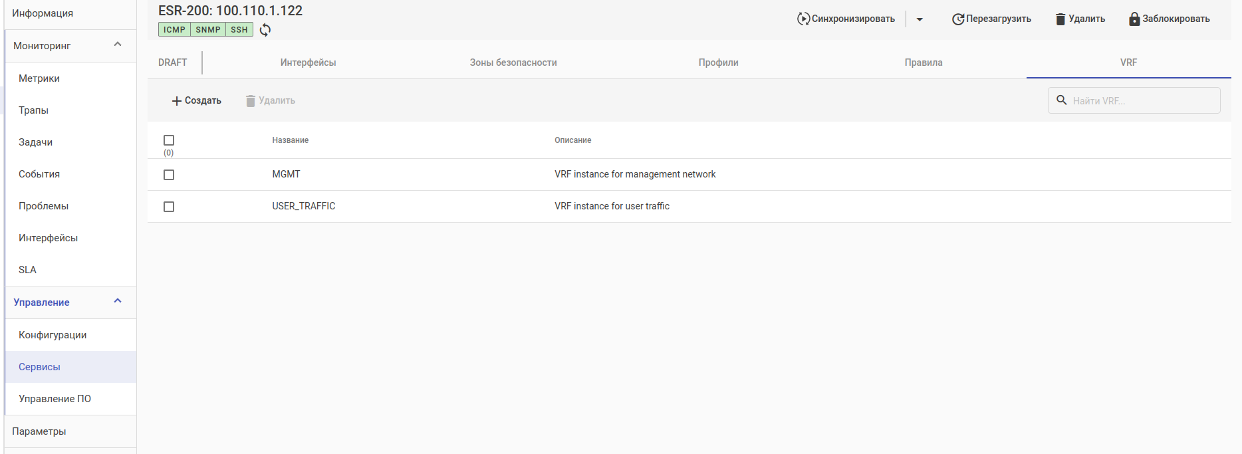The width and height of the screenshot is (1242, 454).
Task: Click the plus icon to create VRF
Action: click(x=177, y=101)
